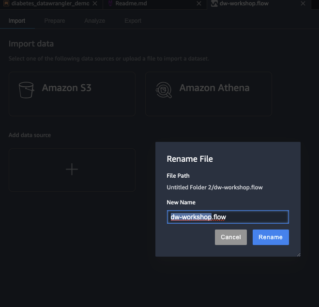Screen dimensions: 319x307
Task: Focus the New Name input field
Action: pyautogui.click(x=228, y=217)
